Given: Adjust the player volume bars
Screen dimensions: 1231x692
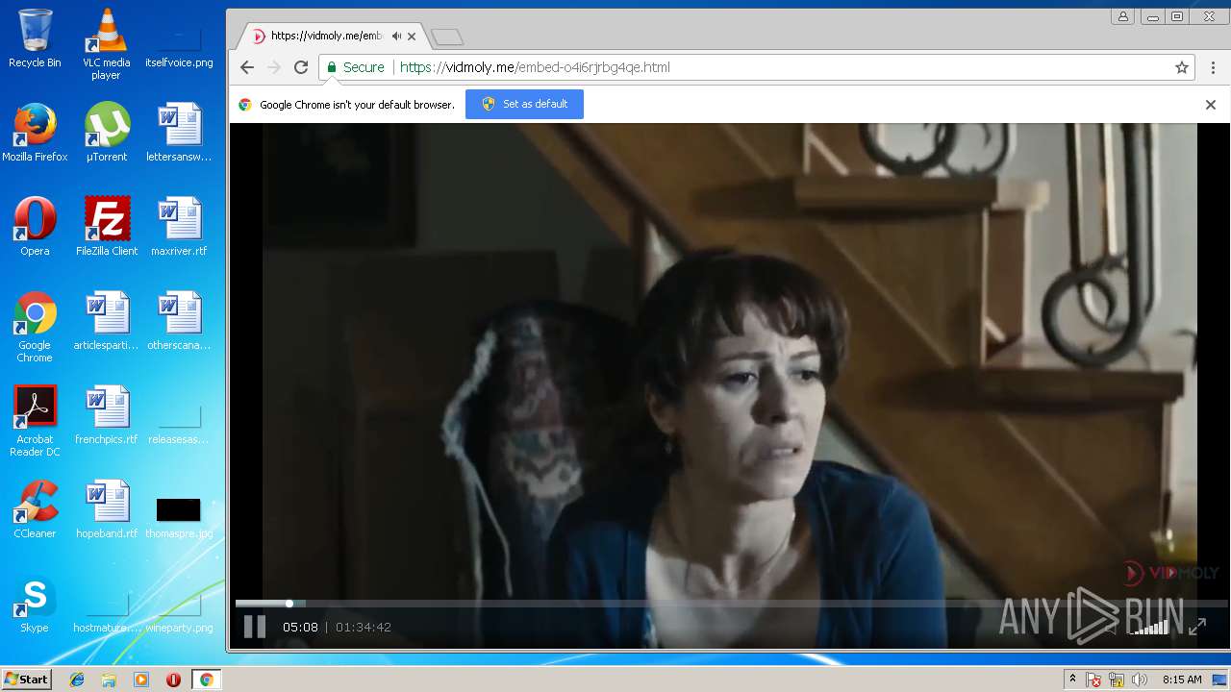Looking at the screenshot, I should (x=1150, y=628).
